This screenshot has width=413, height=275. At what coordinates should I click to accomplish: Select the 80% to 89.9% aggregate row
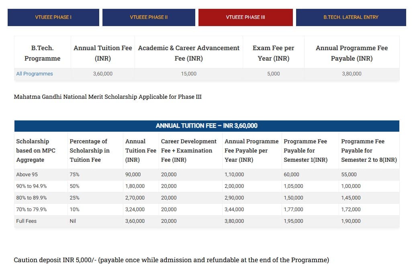pyautogui.click(x=31, y=198)
